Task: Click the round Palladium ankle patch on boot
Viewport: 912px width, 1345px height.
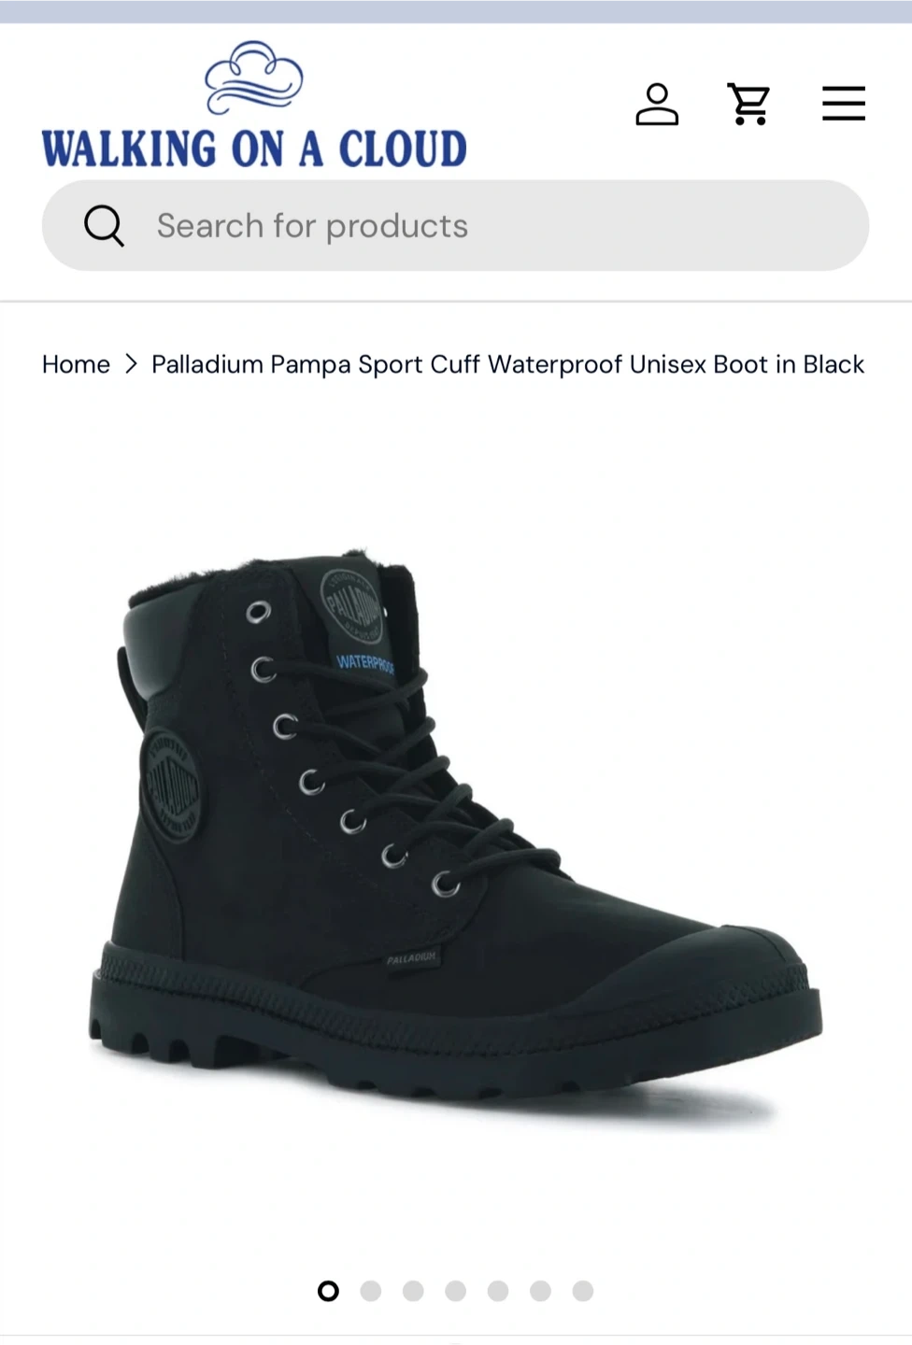Action: [x=171, y=785]
